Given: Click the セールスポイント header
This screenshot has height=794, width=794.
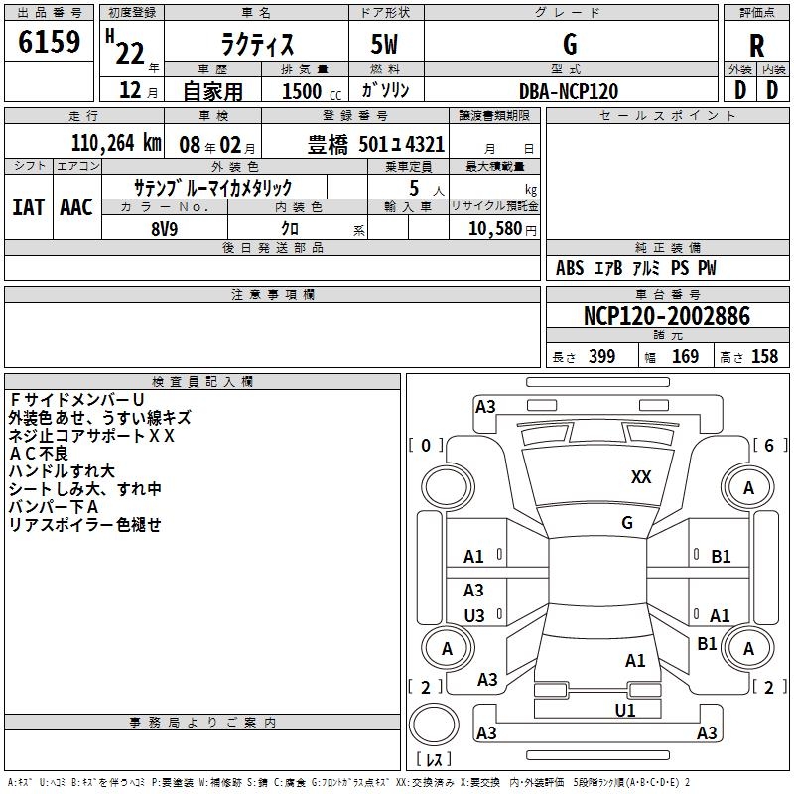Looking at the screenshot, I should tap(667, 116).
